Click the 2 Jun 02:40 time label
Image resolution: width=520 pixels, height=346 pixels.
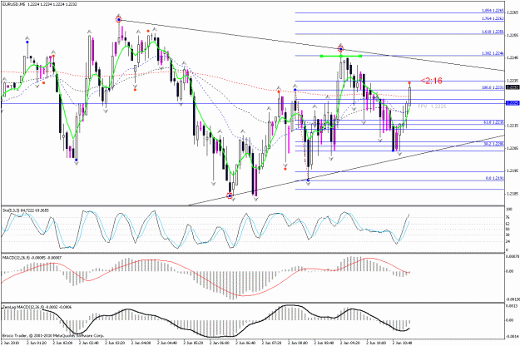click(x=88, y=343)
